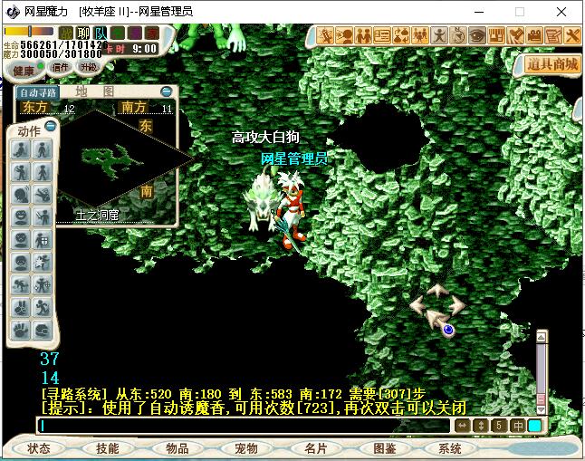Click the 信件 mail button
585x461 pixels.
60,67
